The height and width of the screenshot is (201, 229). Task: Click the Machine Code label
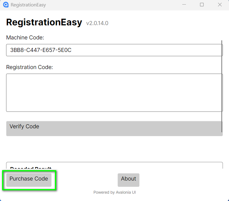pos(25,38)
